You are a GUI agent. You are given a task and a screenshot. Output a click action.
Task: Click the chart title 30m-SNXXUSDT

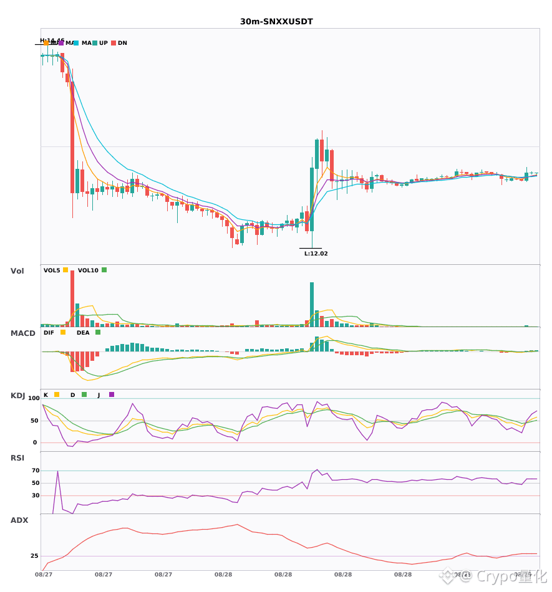pos(276,22)
